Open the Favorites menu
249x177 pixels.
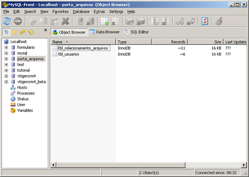(x=61, y=12)
